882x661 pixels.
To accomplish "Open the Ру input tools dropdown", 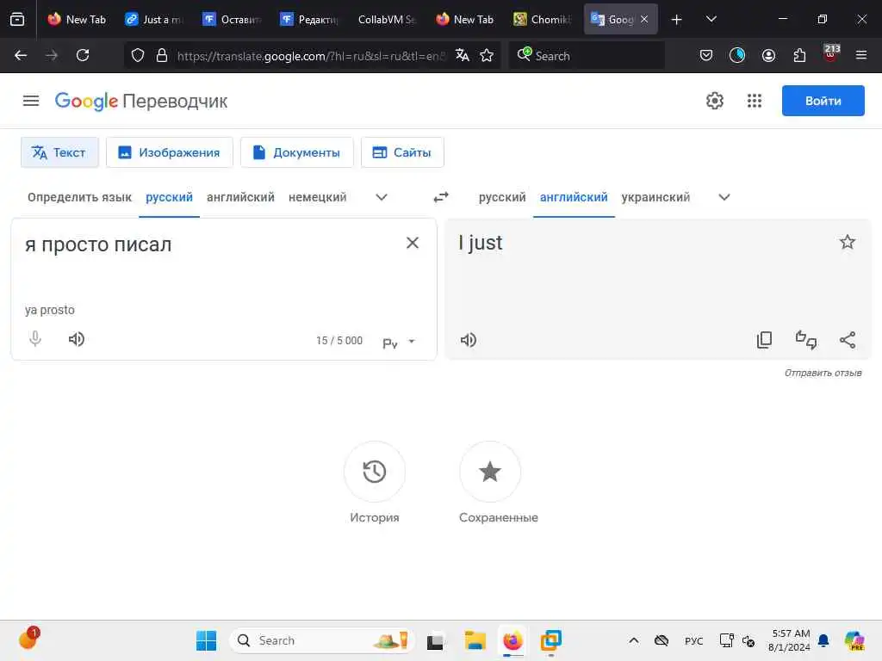I will click(399, 341).
